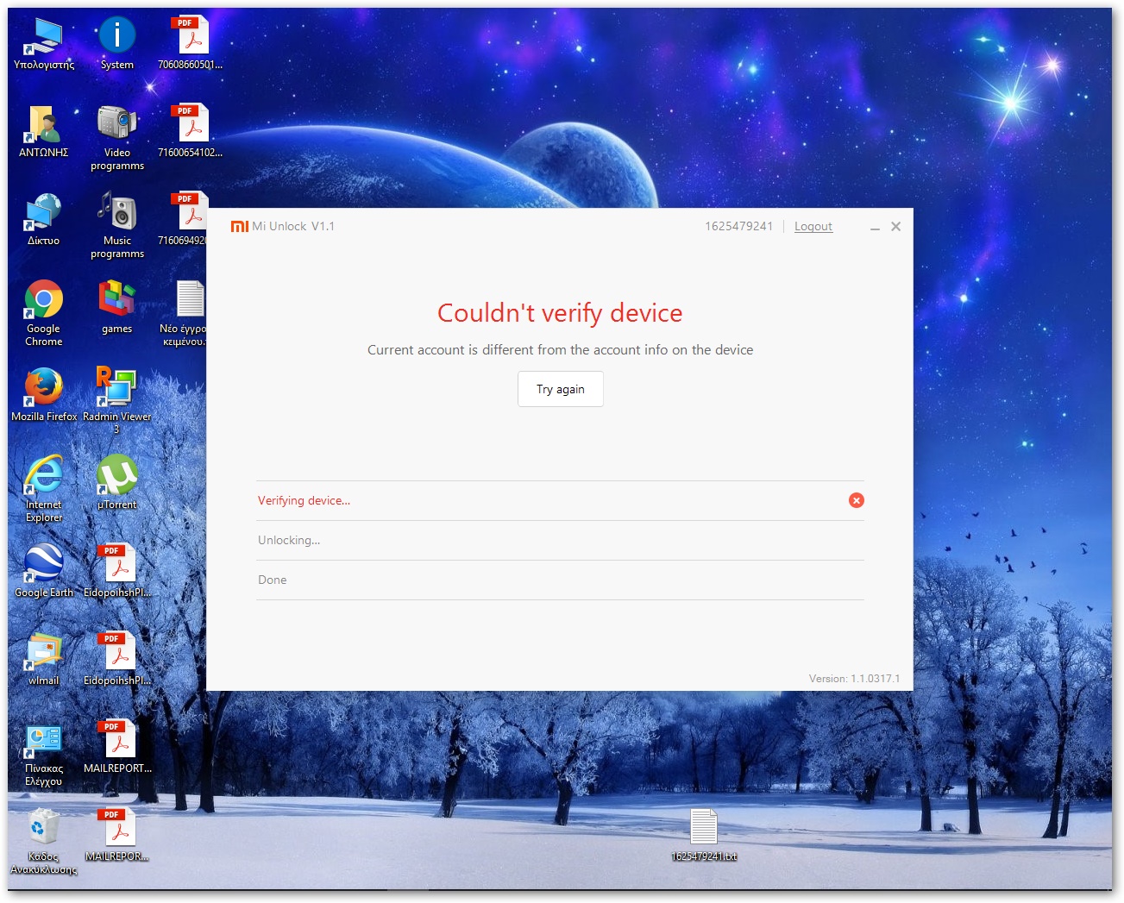This screenshot has height=903, width=1124.
Task: Select the 70608660501 PDF file icon
Action: click(190, 44)
